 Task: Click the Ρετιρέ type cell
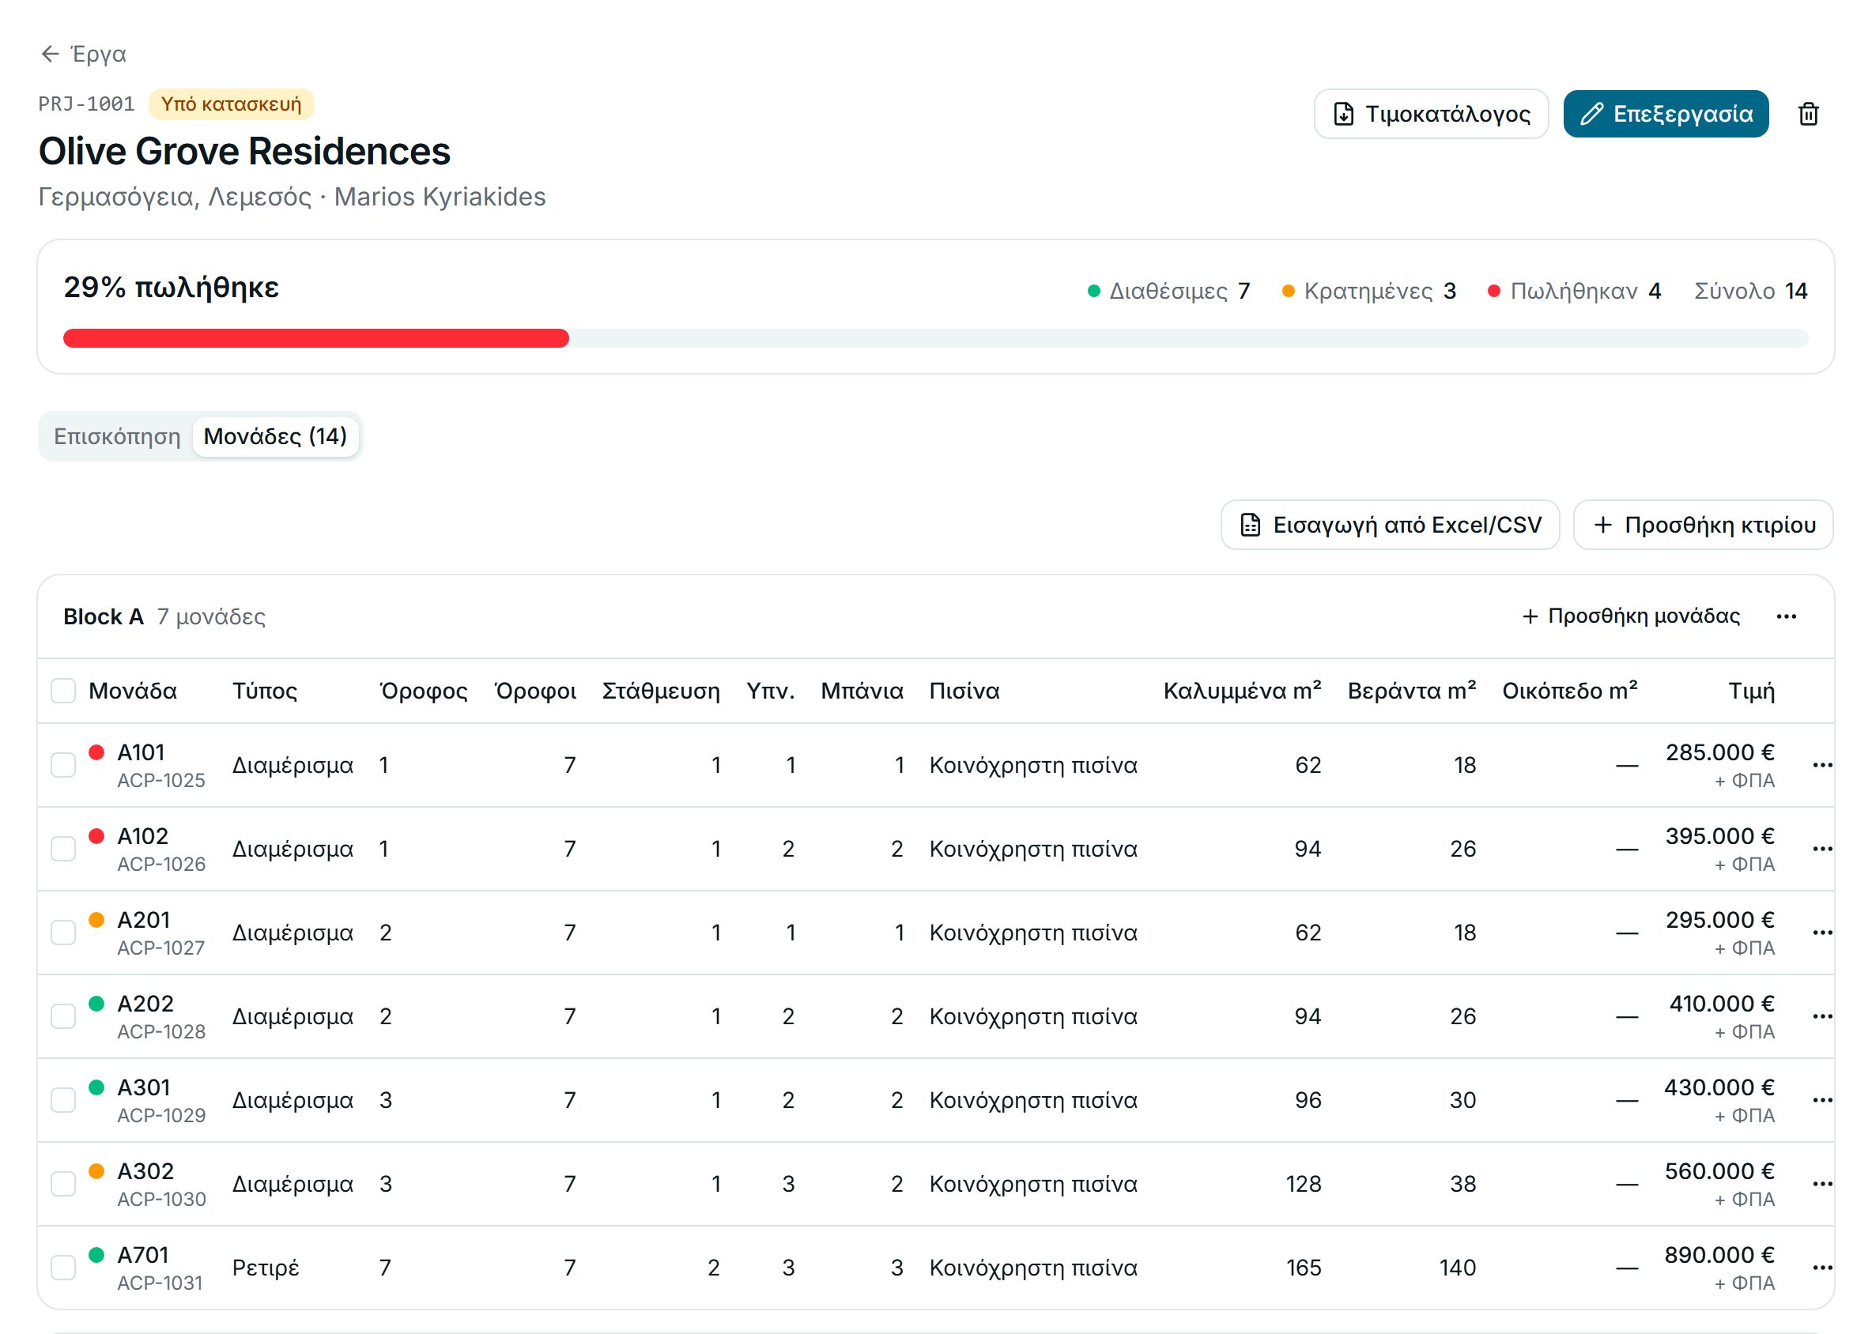click(x=266, y=1268)
